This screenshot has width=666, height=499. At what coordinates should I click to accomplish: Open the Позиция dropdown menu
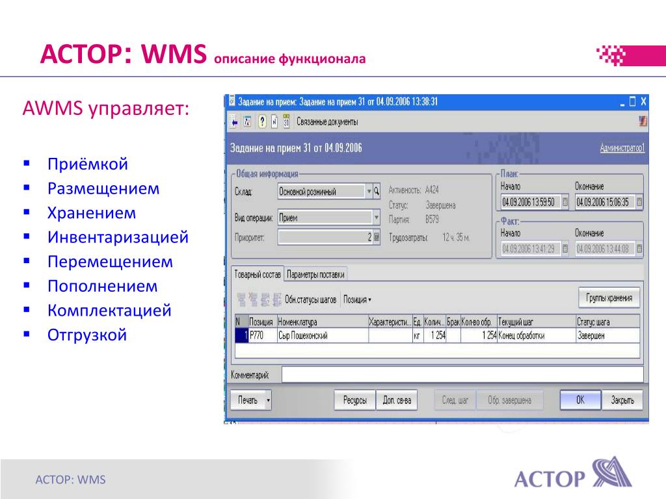click(x=357, y=300)
